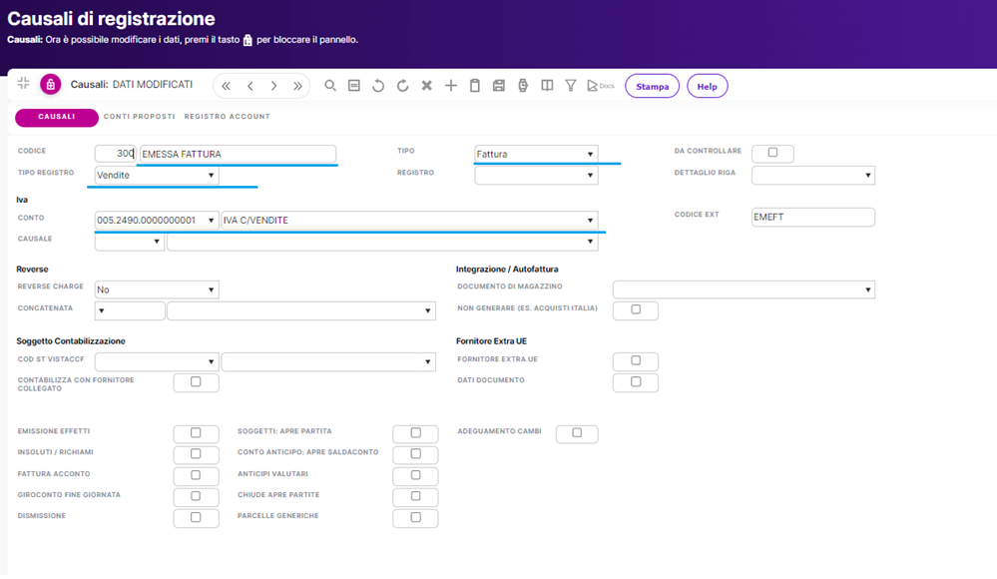The width and height of the screenshot is (997, 579).
Task: Open the Reverse Charge dropdown
Action: (157, 289)
